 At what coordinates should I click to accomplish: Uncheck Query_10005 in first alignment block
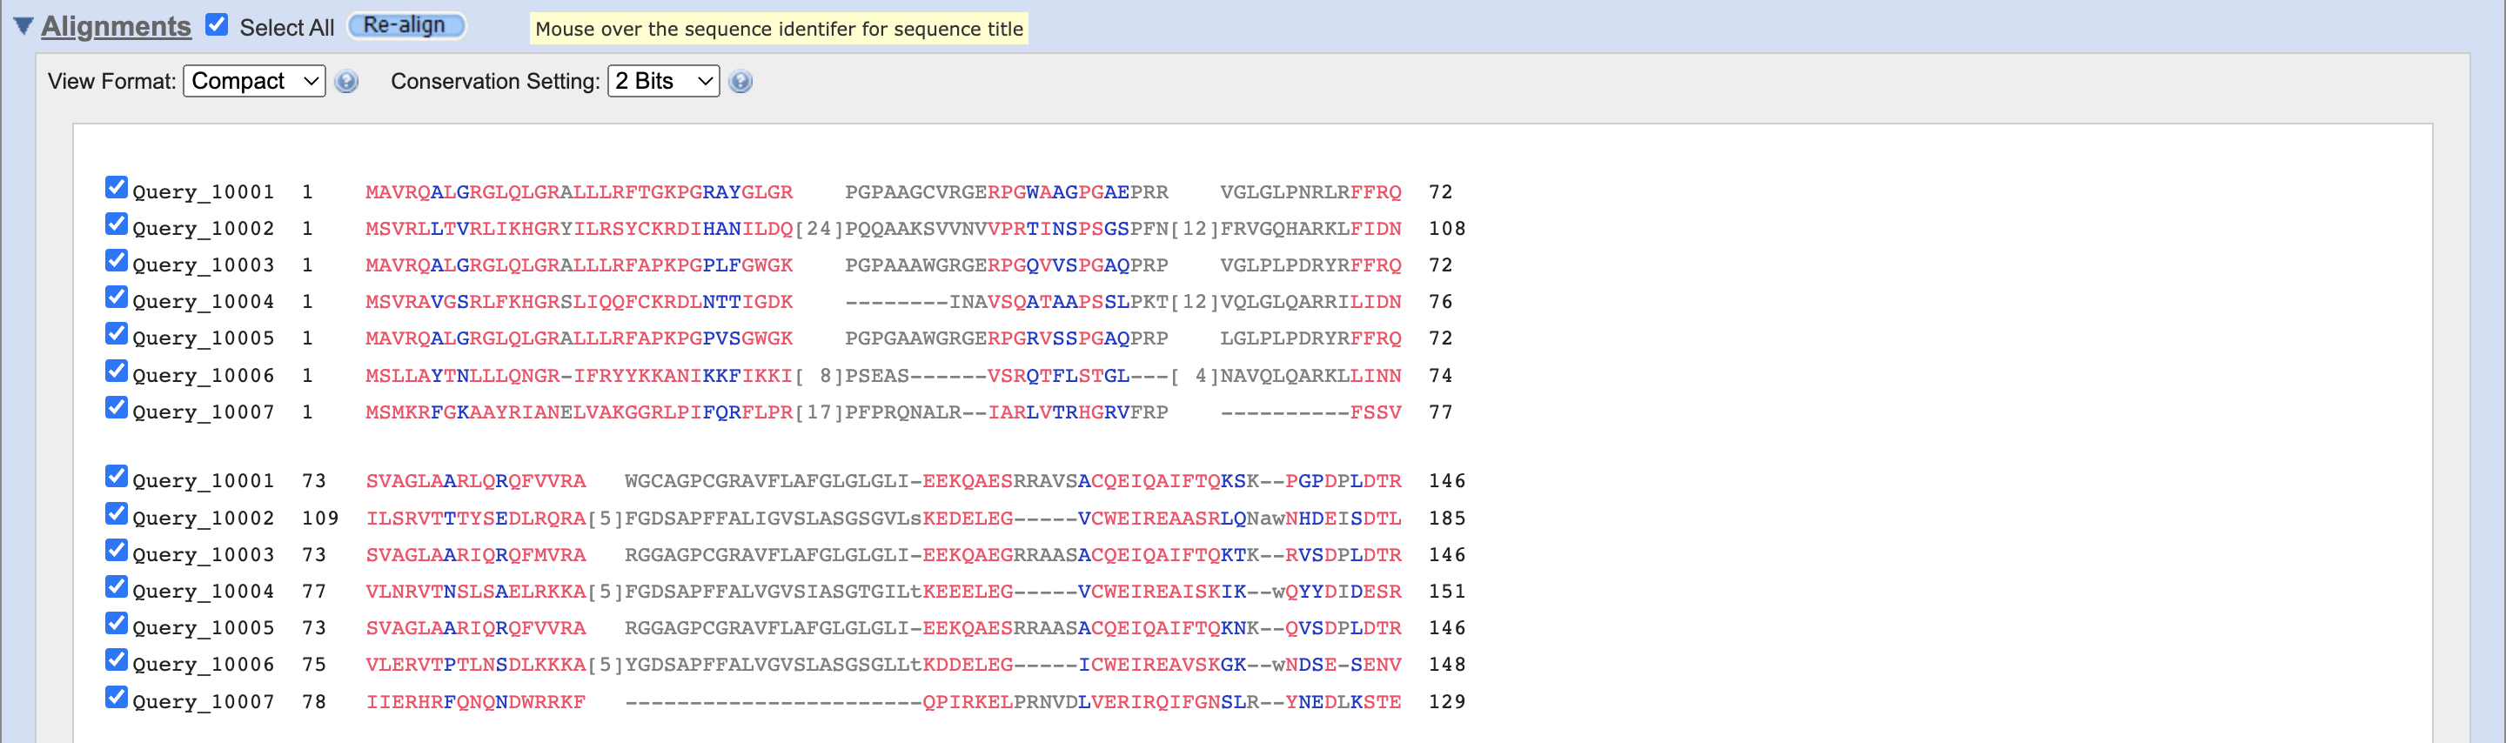(x=117, y=333)
